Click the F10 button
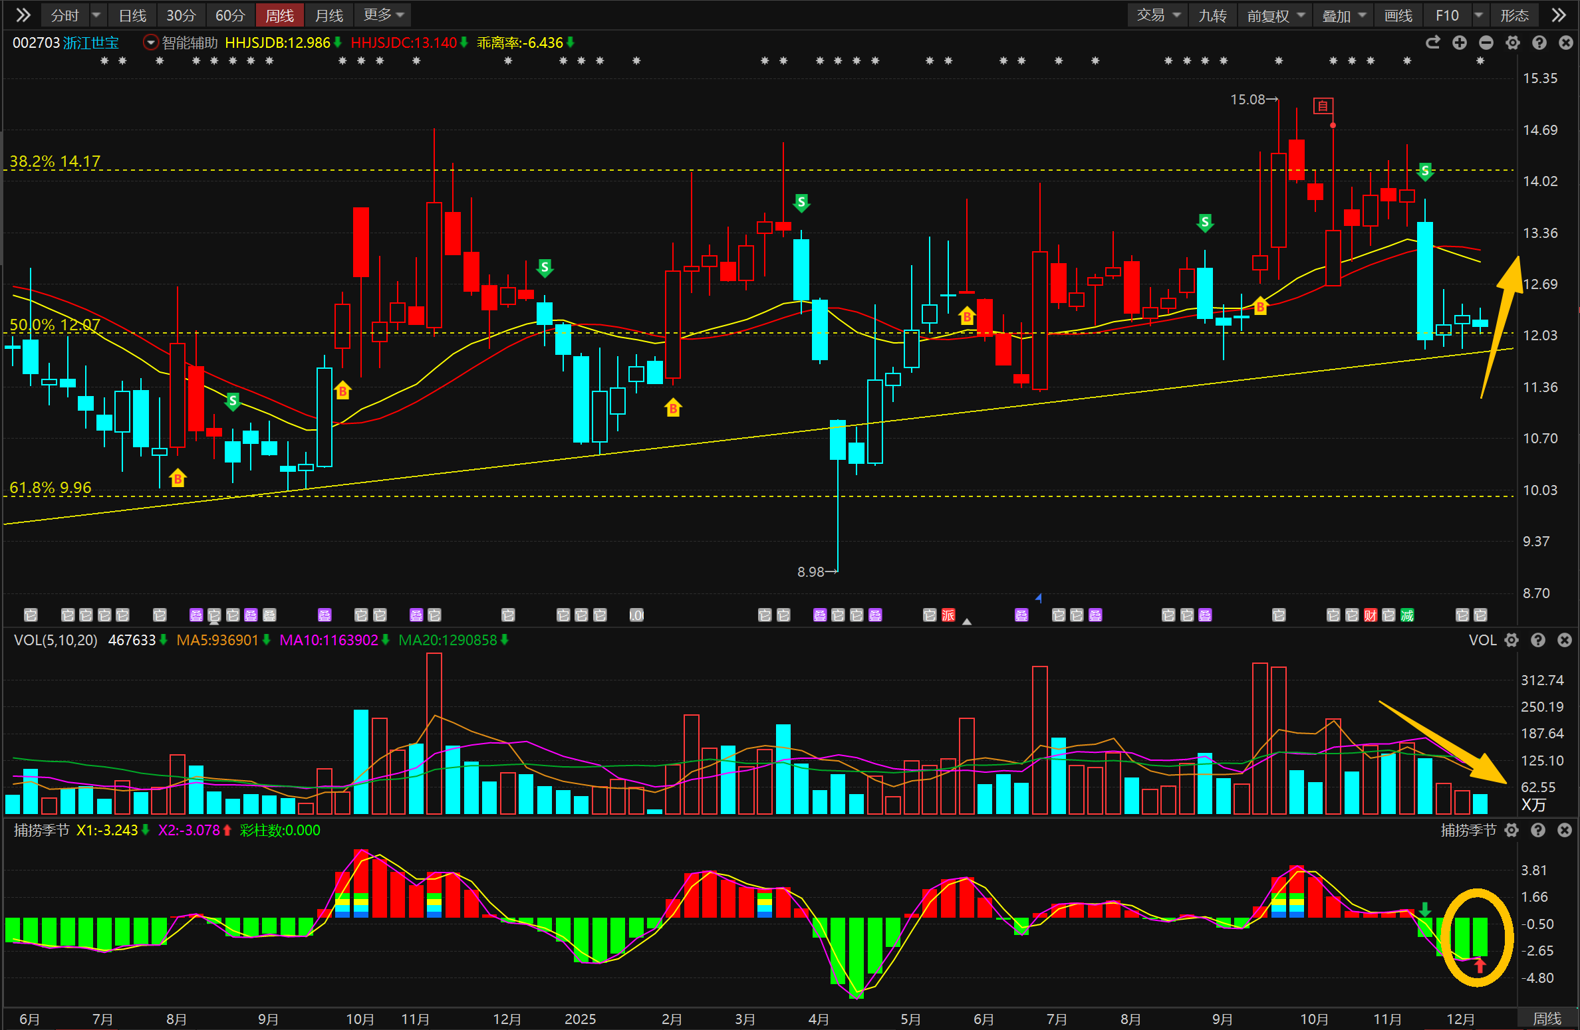 (1447, 15)
